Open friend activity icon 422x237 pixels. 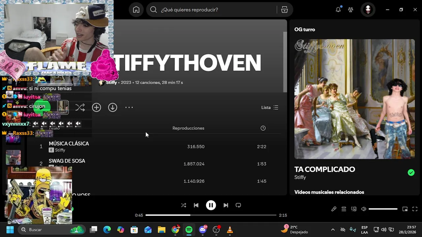pyautogui.click(x=351, y=10)
